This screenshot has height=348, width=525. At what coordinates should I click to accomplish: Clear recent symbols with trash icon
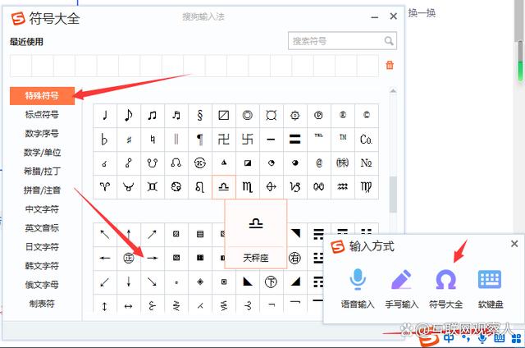click(x=390, y=65)
